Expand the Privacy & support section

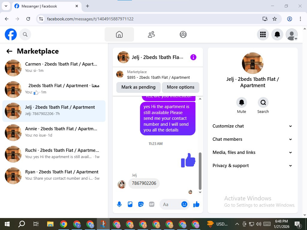(x=252, y=166)
